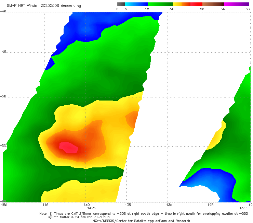
Task: Click the "-145" longitude axis label
Action: click(x=44, y=205)
